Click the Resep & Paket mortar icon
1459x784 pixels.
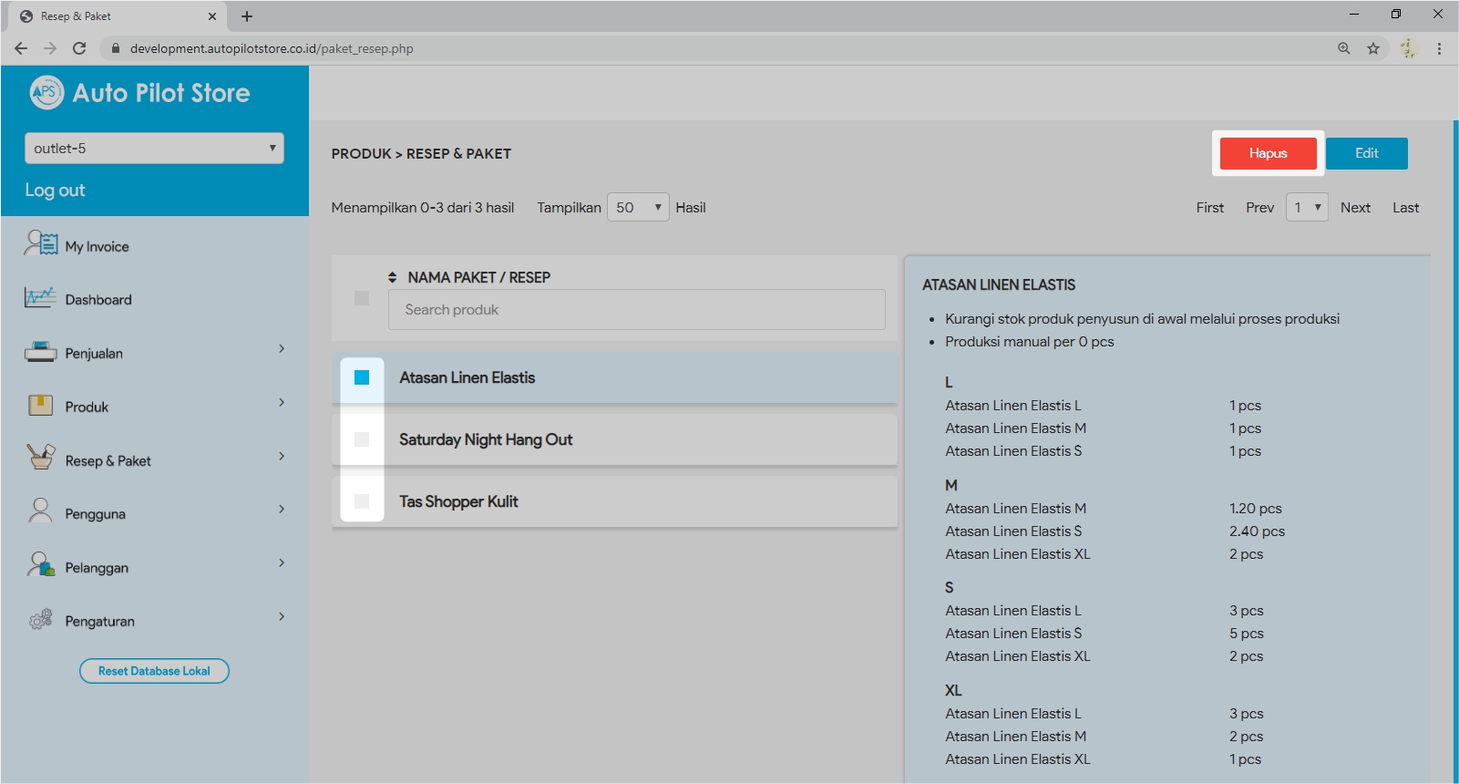point(40,458)
